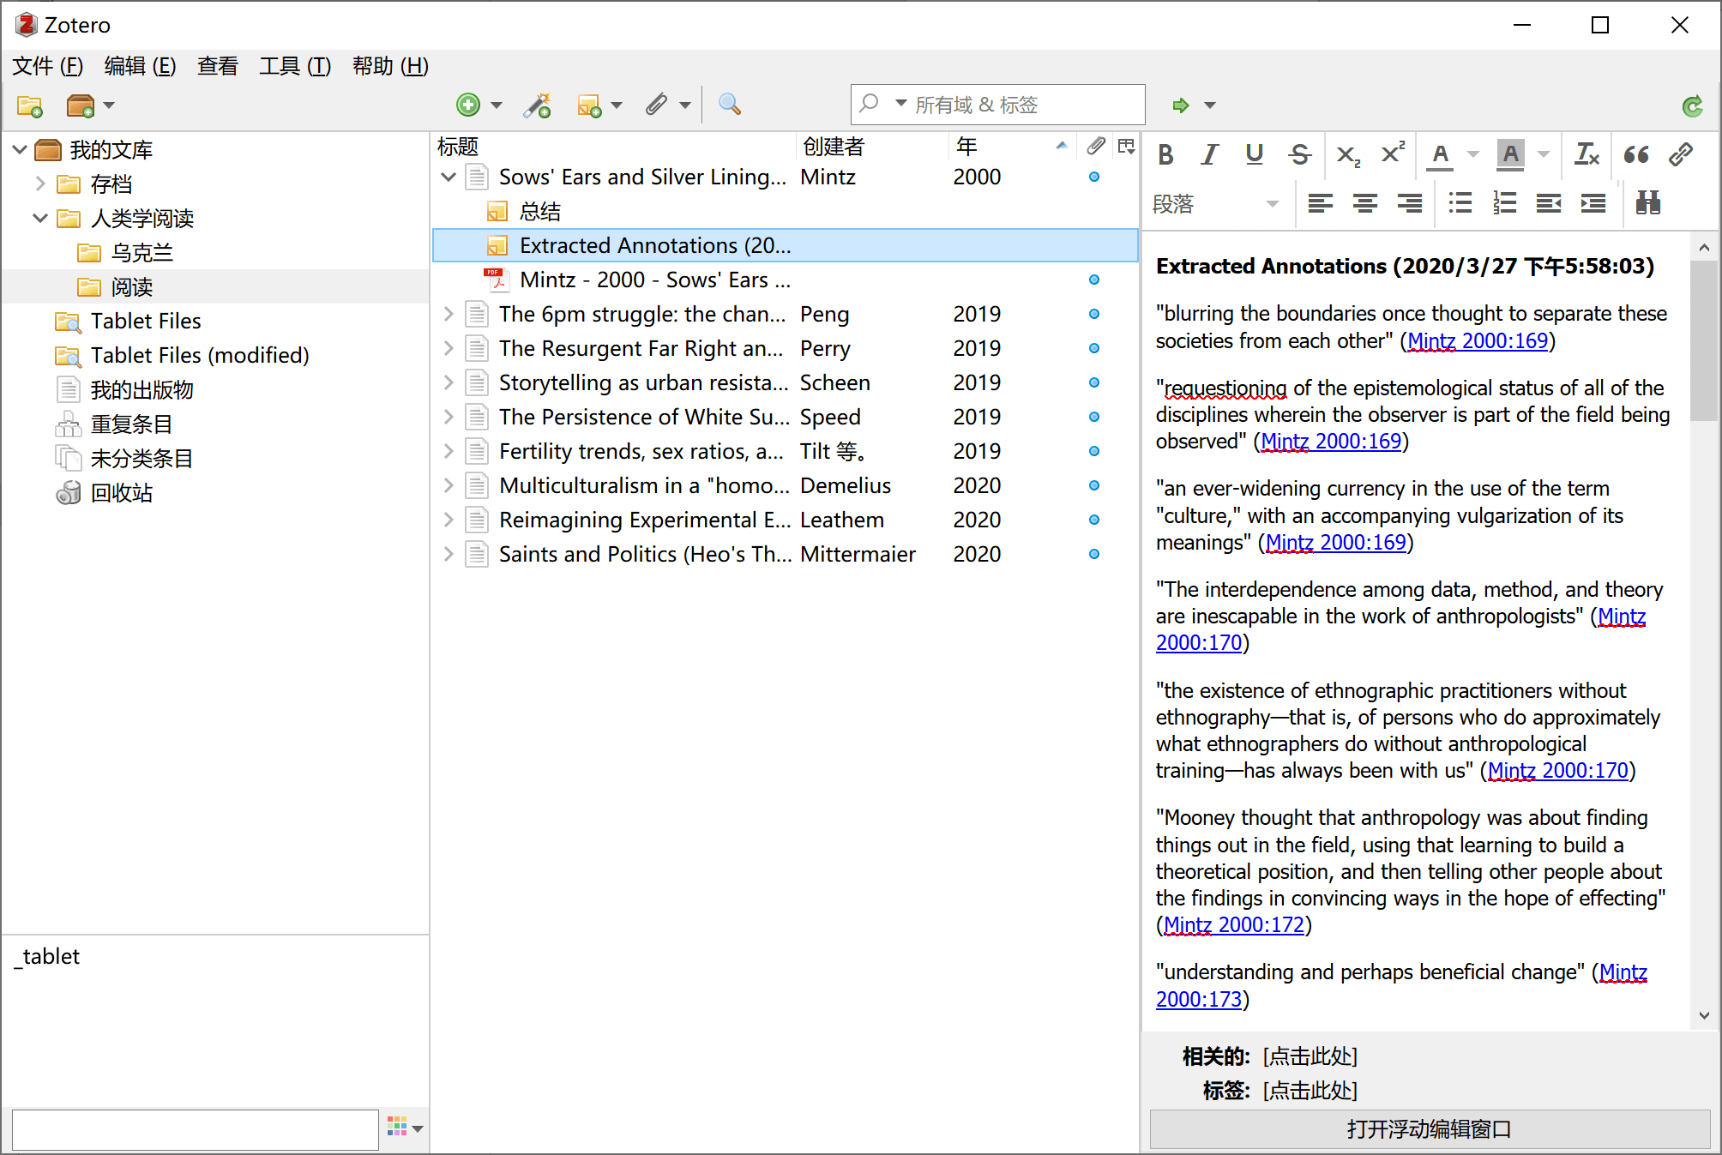
Task: Open the 回收站 trash
Action: pyautogui.click(x=121, y=493)
